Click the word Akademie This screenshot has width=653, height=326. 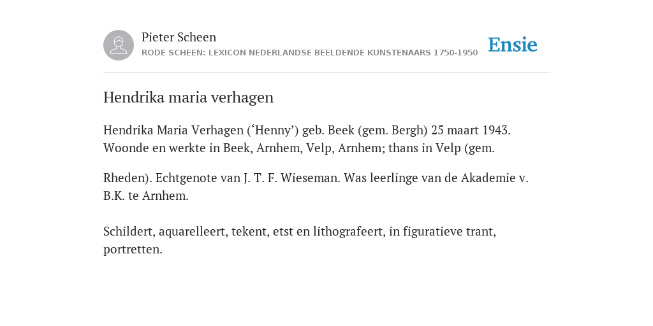pos(488,178)
